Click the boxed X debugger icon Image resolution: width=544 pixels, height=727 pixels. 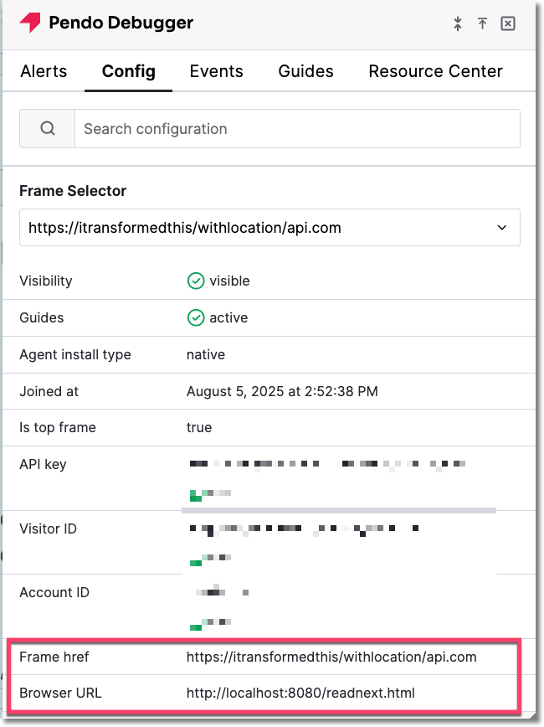pyautogui.click(x=508, y=23)
